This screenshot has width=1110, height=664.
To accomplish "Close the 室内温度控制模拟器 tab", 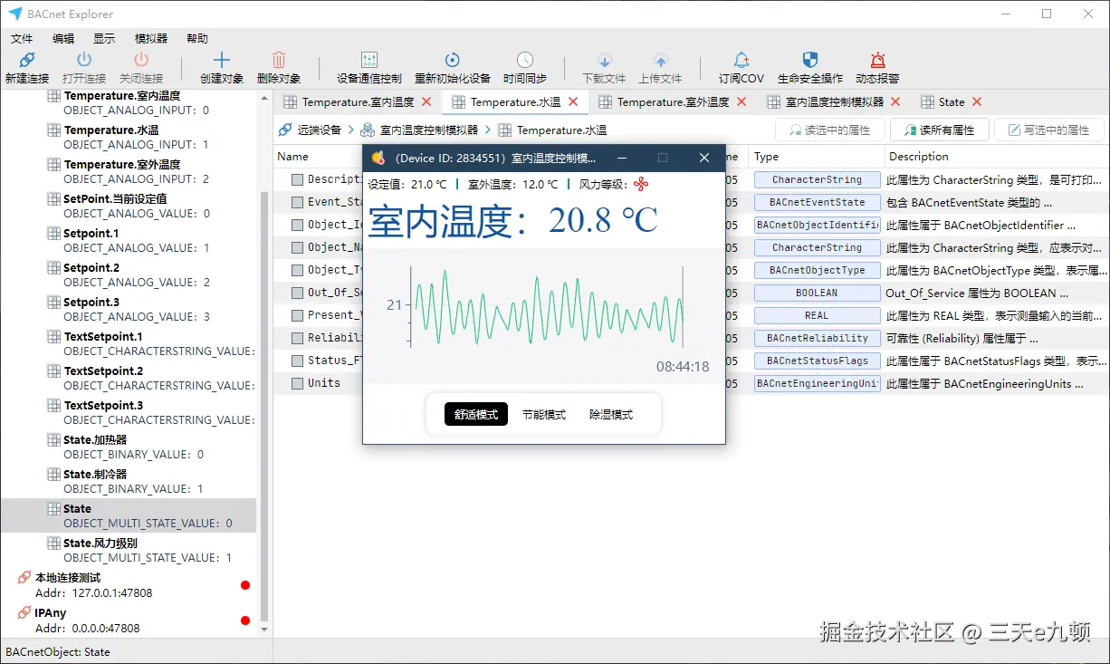I will [895, 102].
